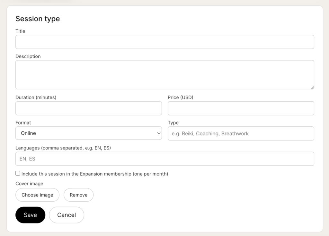Image resolution: width=329 pixels, height=236 pixels.
Task: Click the Title input field
Action: pos(165,42)
